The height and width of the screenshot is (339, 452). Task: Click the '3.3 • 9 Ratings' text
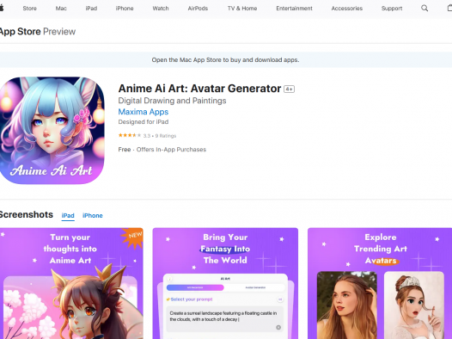coord(160,136)
